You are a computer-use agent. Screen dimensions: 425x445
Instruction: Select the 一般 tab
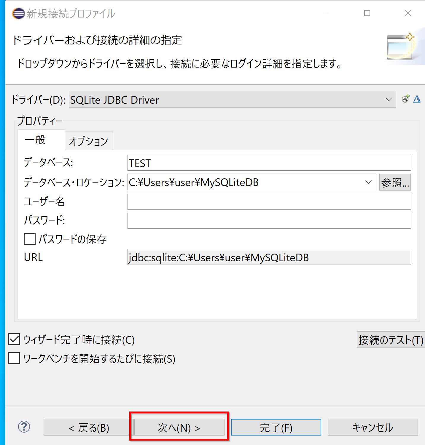(x=36, y=140)
